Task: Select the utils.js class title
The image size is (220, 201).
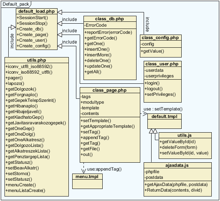Action: point(185,135)
